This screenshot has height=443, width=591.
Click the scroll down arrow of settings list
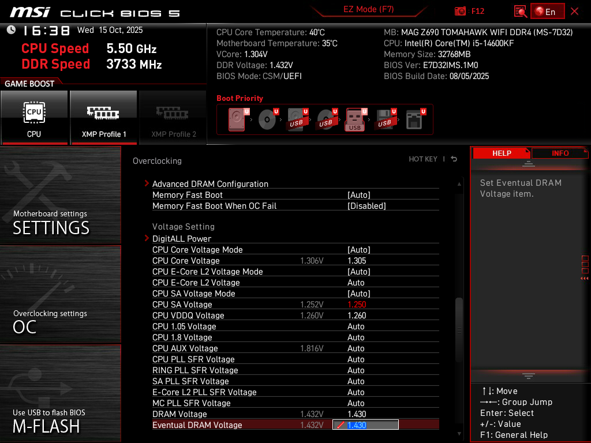point(459,434)
